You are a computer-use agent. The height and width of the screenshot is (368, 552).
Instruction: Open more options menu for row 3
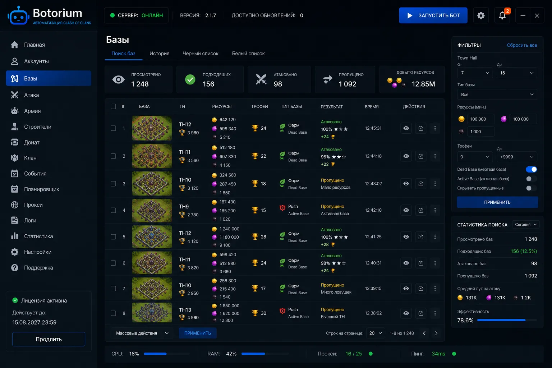tap(435, 184)
